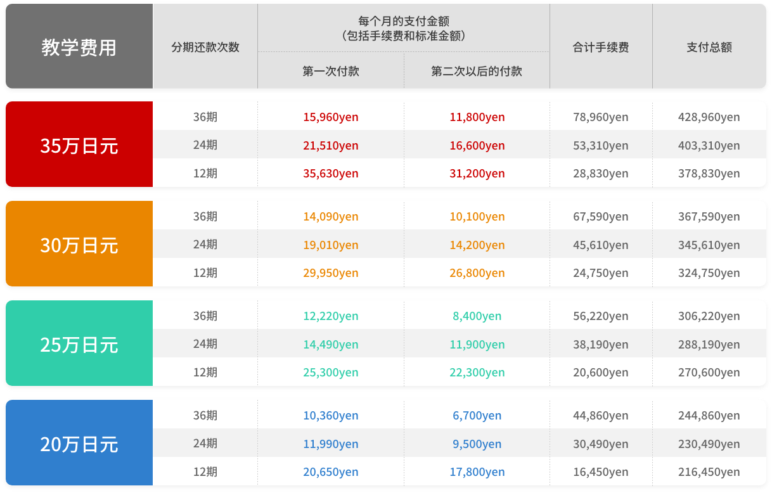Select the 19,010yen first payment value
The image size is (772, 493).
[331, 245]
